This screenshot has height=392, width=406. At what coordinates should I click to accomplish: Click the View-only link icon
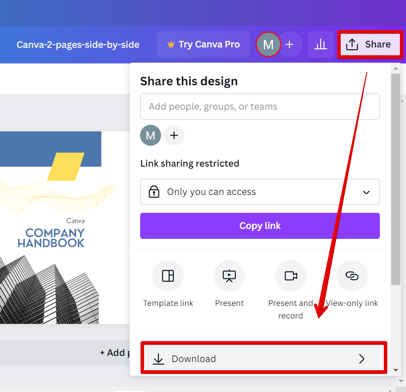pos(352,275)
